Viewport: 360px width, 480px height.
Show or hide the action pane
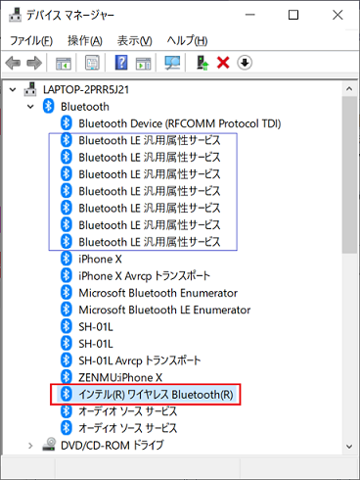click(x=143, y=63)
